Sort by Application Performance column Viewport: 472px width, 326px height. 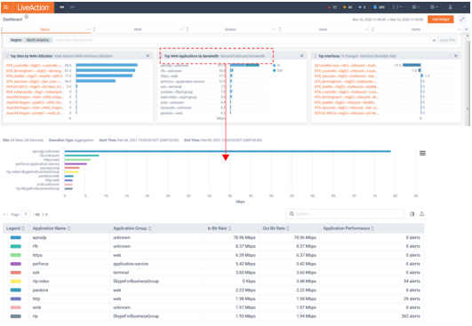[372, 228]
